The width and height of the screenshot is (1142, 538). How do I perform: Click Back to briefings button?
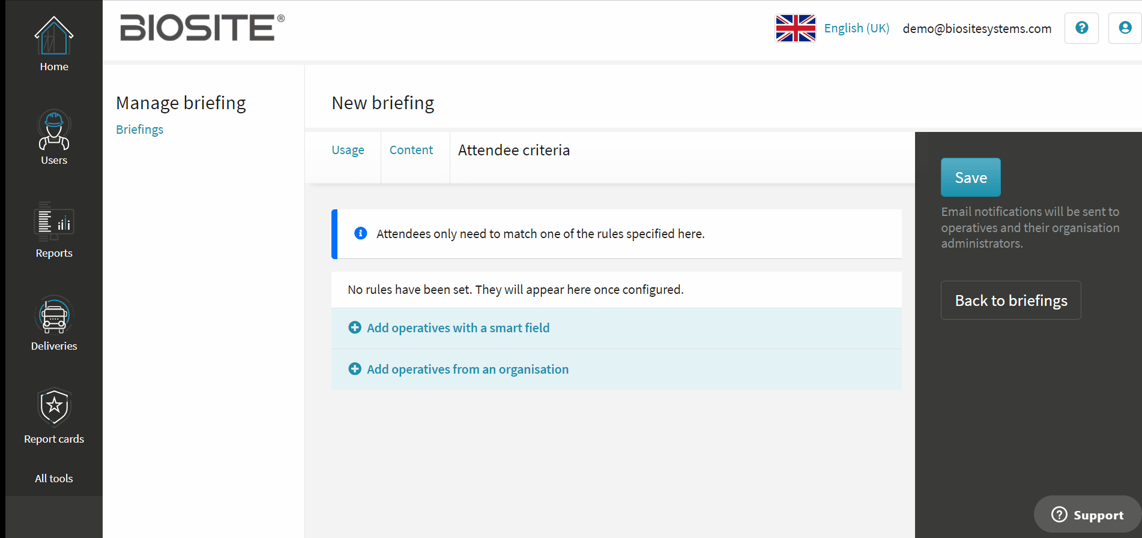point(1011,300)
